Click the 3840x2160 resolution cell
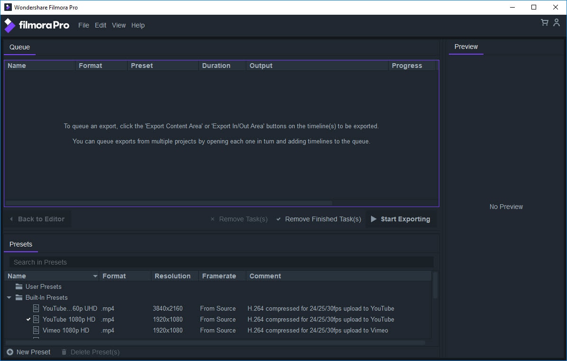Image resolution: width=567 pixels, height=361 pixels. (167, 308)
